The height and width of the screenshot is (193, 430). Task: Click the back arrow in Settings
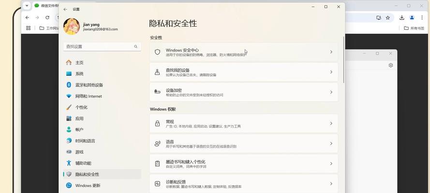point(65,9)
